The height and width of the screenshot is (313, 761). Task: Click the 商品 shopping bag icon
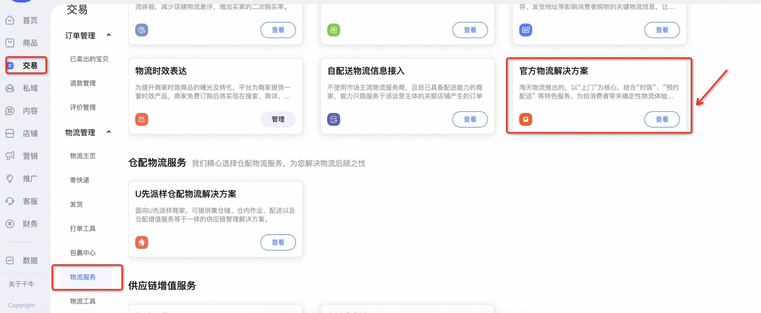point(10,43)
